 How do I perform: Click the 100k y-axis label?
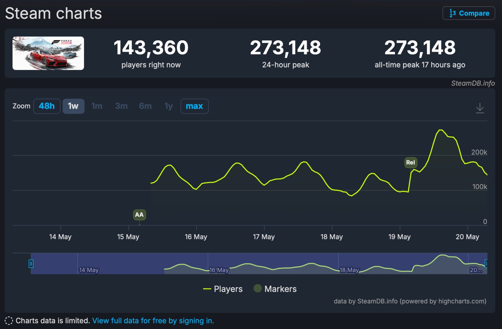(x=480, y=186)
